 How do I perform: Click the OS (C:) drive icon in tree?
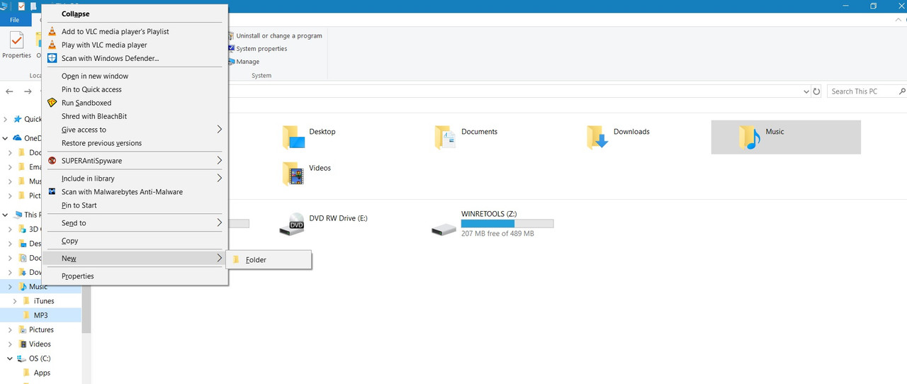point(22,358)
